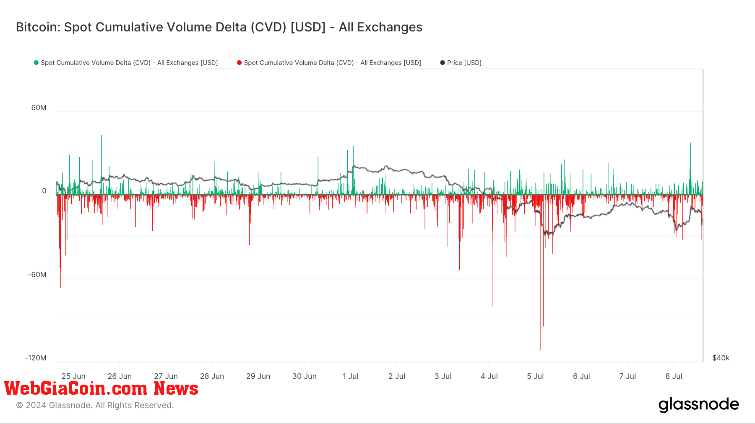Toggle the red Spot CVD legend entry

point(329,63)
